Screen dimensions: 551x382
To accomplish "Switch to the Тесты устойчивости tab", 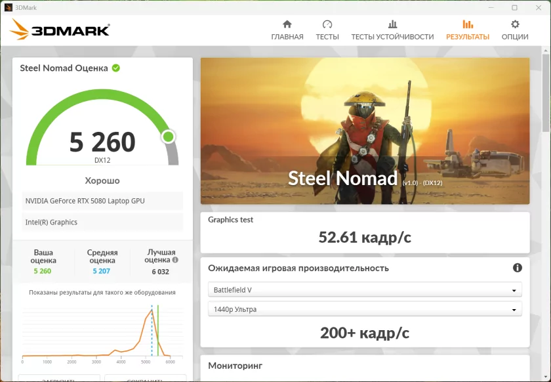I will coord(392,37).
